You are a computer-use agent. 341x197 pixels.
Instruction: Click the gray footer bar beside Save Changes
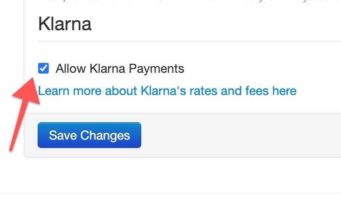coord(239,135)
